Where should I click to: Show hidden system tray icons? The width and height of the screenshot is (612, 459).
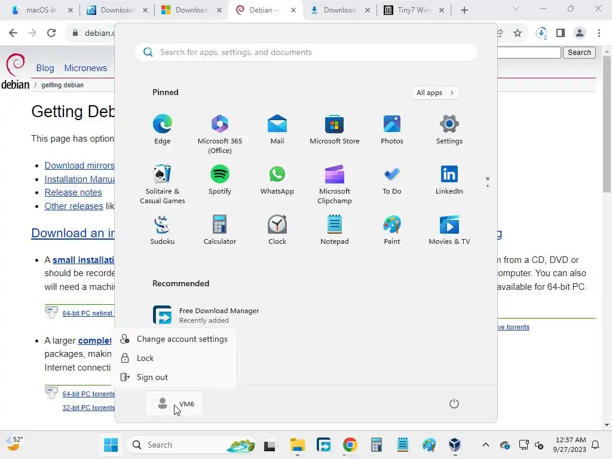click(x=485, y=445)
